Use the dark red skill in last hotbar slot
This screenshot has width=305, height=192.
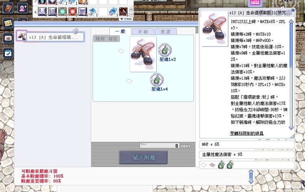point(123,12)
